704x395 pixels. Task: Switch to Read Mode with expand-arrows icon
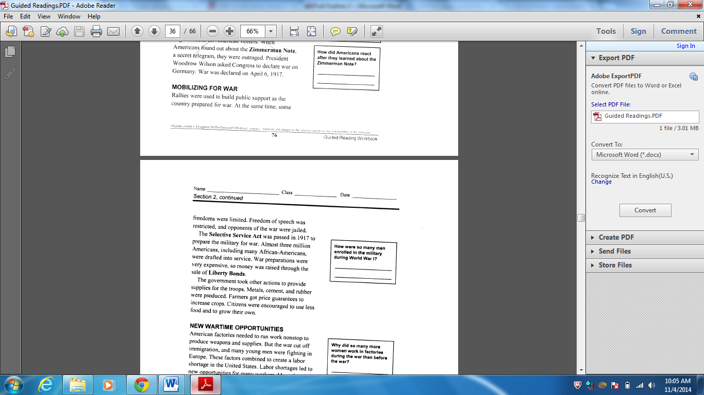pos(377,31)
